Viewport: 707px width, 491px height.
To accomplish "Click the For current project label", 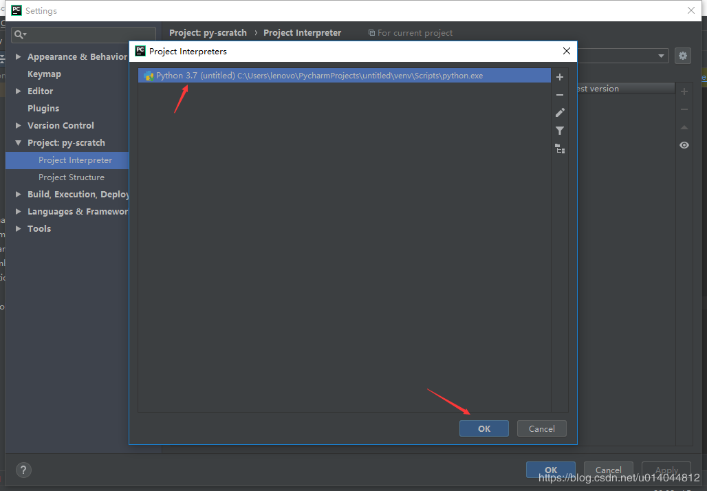I will tap(415, 33).
